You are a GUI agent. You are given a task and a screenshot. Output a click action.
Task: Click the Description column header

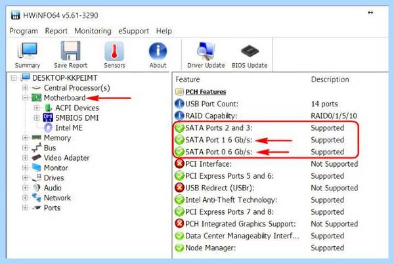330,79
